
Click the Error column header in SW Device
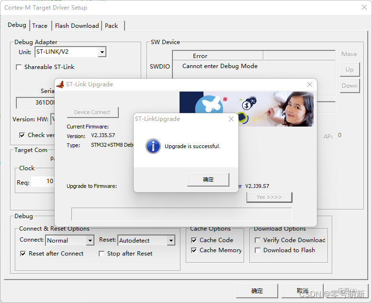tap(218, 56)
